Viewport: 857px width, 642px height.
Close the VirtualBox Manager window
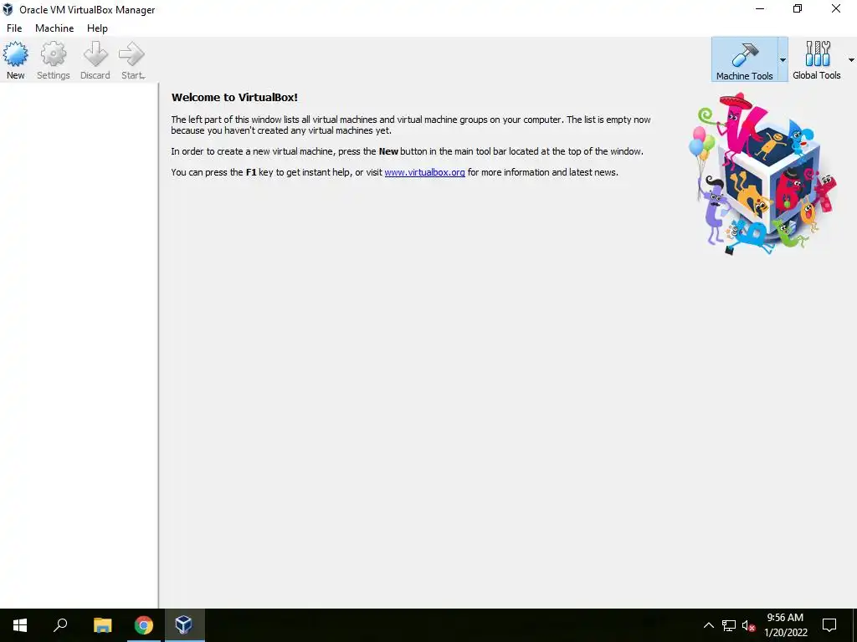pos(836,9)
